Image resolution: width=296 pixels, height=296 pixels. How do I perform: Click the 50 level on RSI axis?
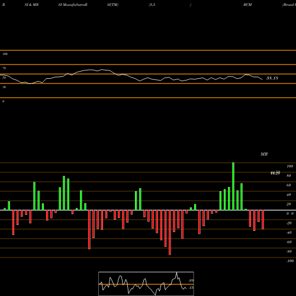(x=4, y=78)
